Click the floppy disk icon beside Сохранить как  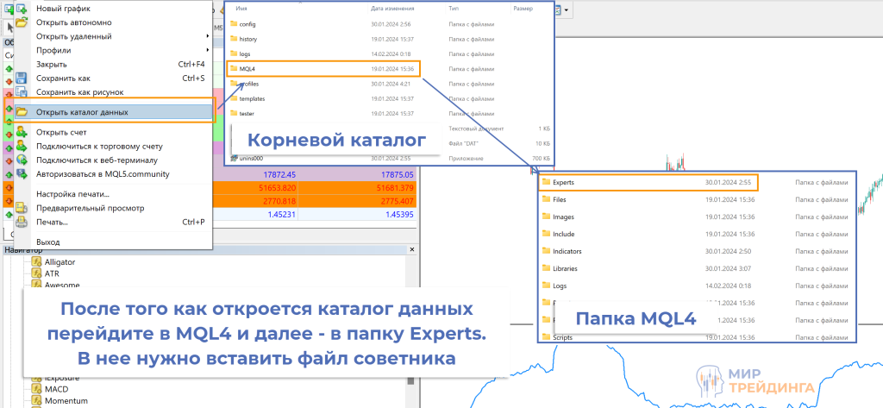22,78
